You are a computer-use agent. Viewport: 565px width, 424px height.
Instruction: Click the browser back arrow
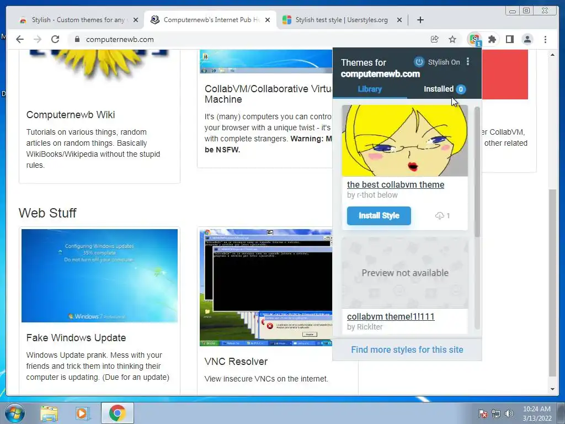click(20, 39)
